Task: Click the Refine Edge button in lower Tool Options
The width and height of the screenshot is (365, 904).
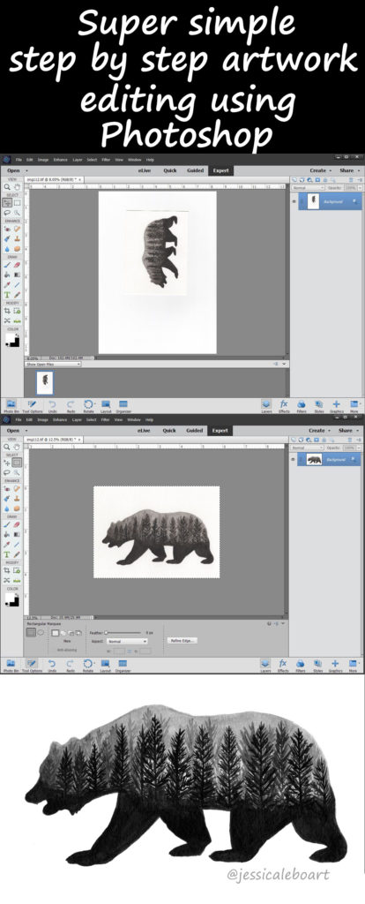Action: tap(182, 641)
